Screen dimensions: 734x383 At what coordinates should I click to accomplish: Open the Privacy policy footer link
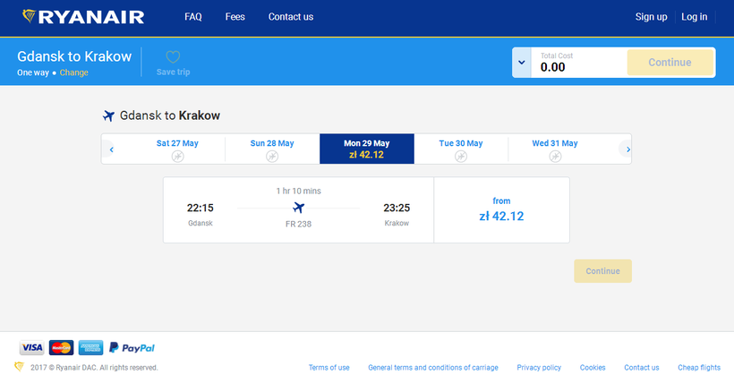[x=539, y=368]
